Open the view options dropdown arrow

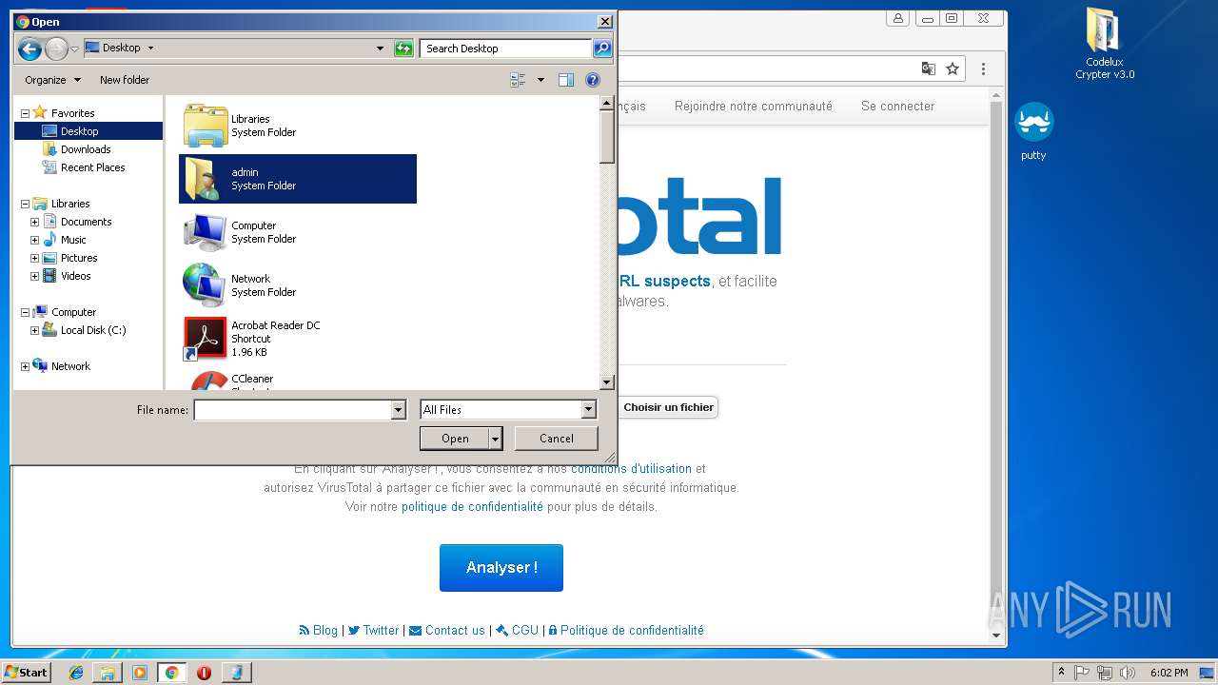(x=540, y=80)
